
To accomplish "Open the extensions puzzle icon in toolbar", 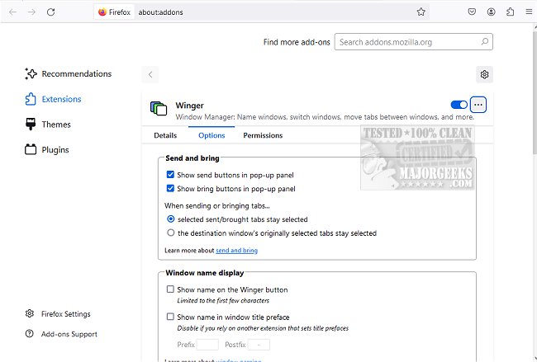I will click(510, 12).
